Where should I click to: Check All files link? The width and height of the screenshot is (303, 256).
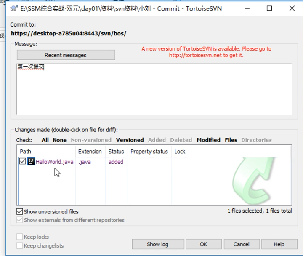(45, 140)
